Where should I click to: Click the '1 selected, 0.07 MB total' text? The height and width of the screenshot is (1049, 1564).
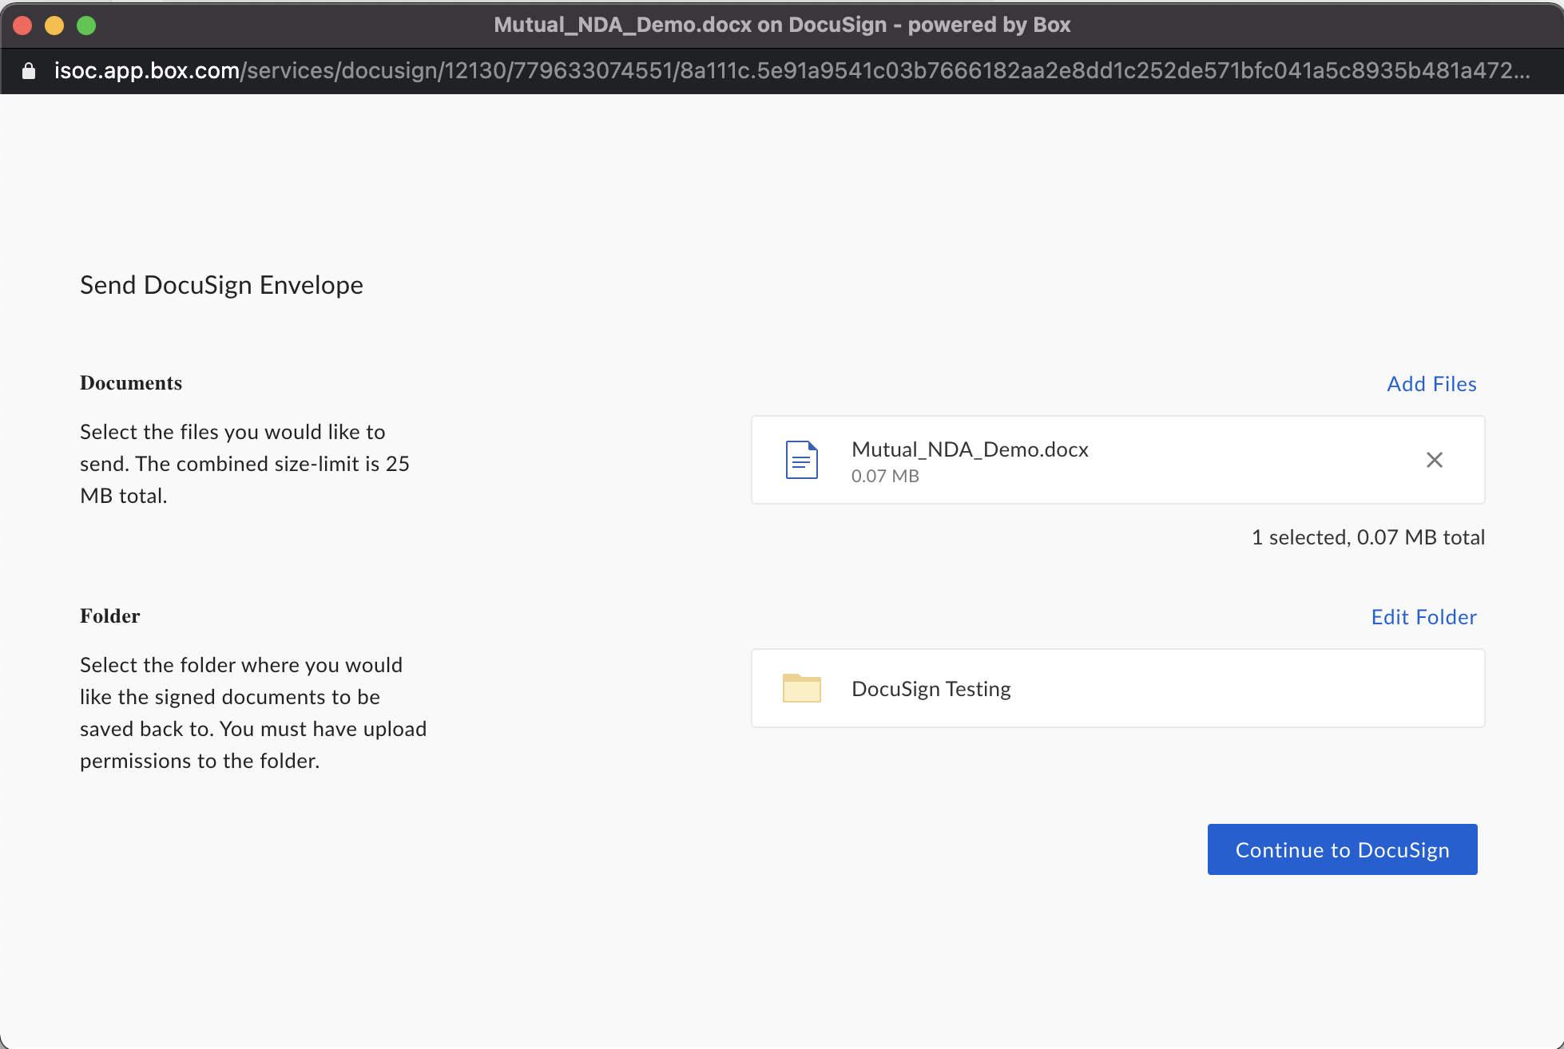tap(1368, 537)
